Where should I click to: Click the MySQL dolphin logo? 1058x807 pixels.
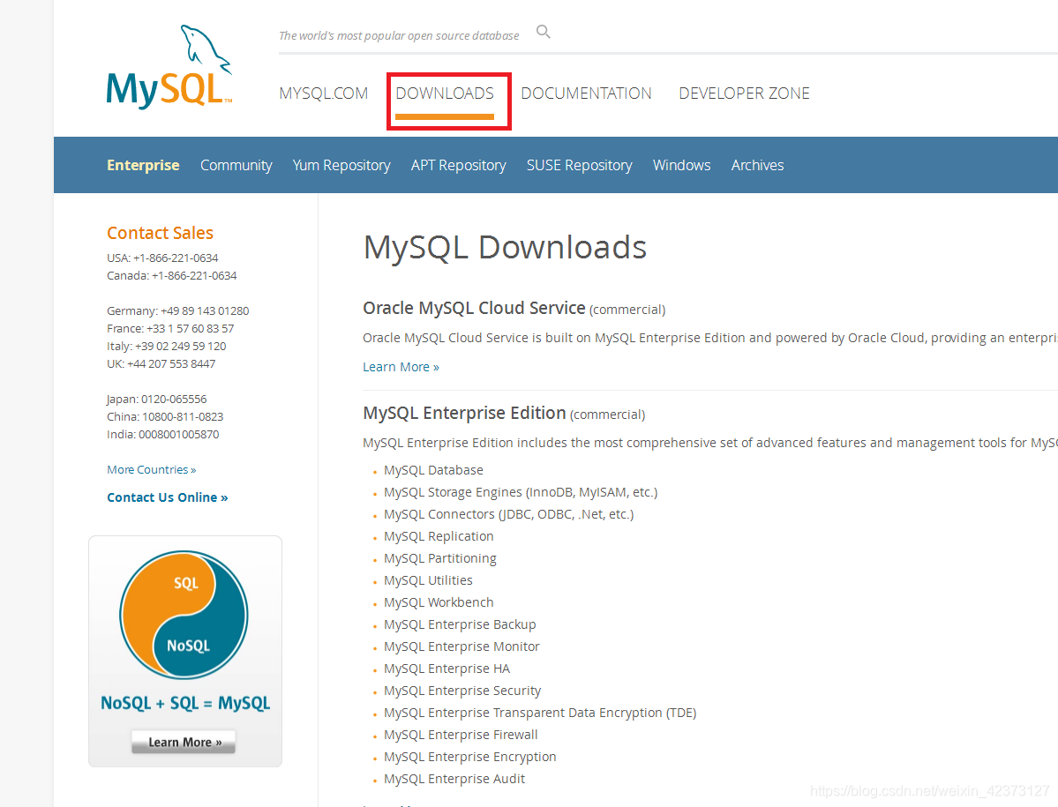click(169, 67)
